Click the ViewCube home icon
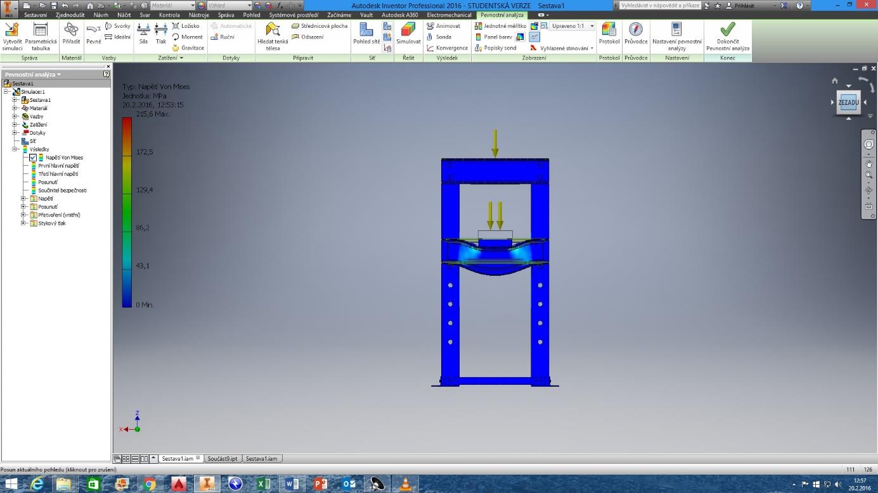This screenshot has height=493, width=878. (x=834, y=80)
